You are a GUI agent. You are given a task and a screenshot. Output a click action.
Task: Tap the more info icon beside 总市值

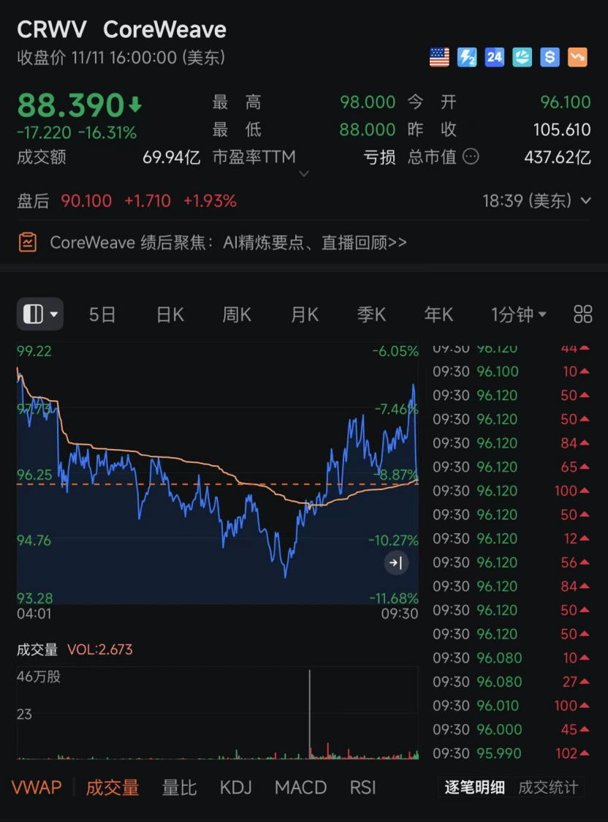pyautogui.click(x=471, y=157)
